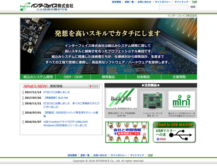Viewport: 217px width, 168px height.
Task: Click the copyright 2018 INTERFACE text
Action: (108, 161)
